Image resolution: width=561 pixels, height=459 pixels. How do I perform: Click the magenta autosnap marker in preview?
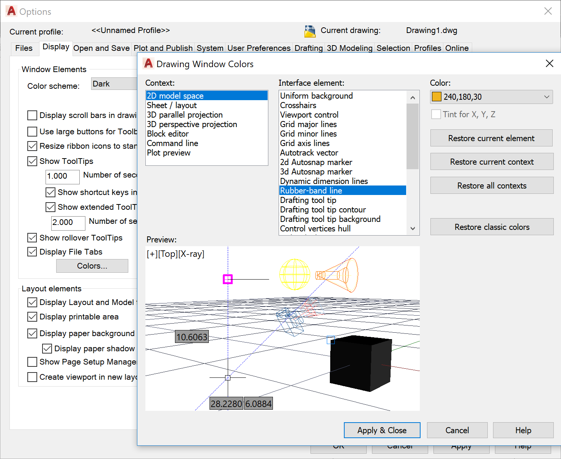[x=228, y=279]
